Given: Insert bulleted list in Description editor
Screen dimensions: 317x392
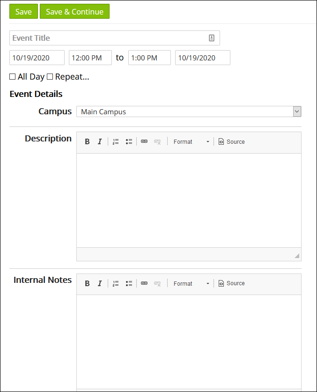Looking at the screenshot, I should click(129, 142).
